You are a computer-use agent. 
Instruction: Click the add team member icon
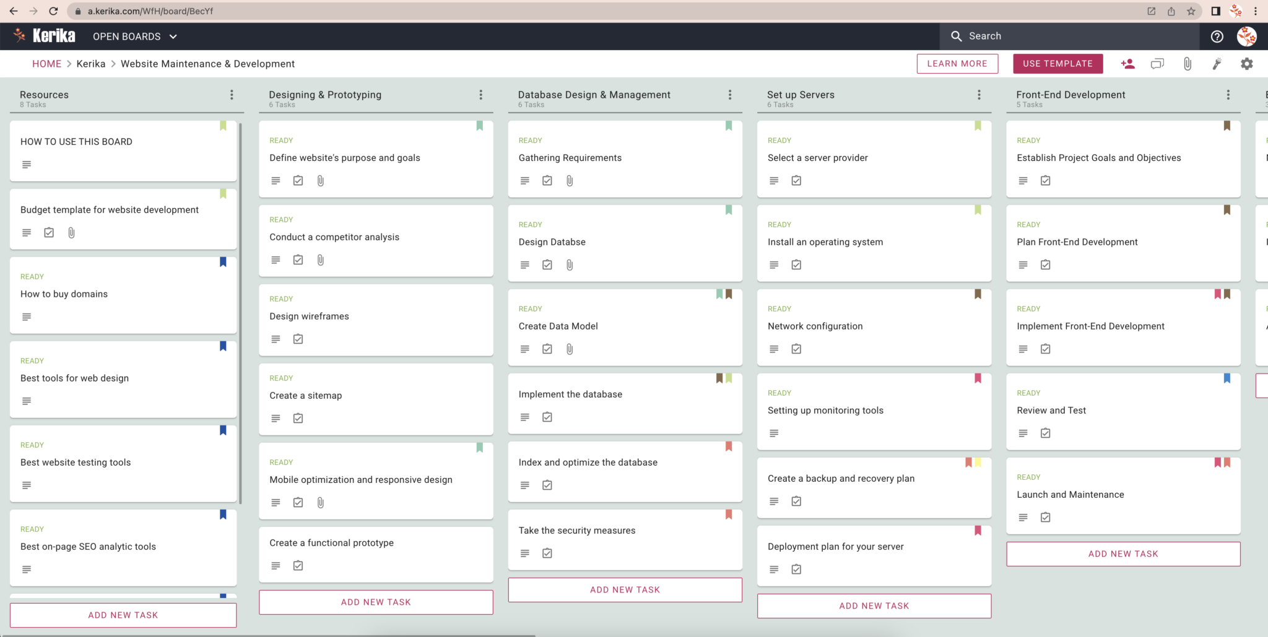tap(1127, 64)
